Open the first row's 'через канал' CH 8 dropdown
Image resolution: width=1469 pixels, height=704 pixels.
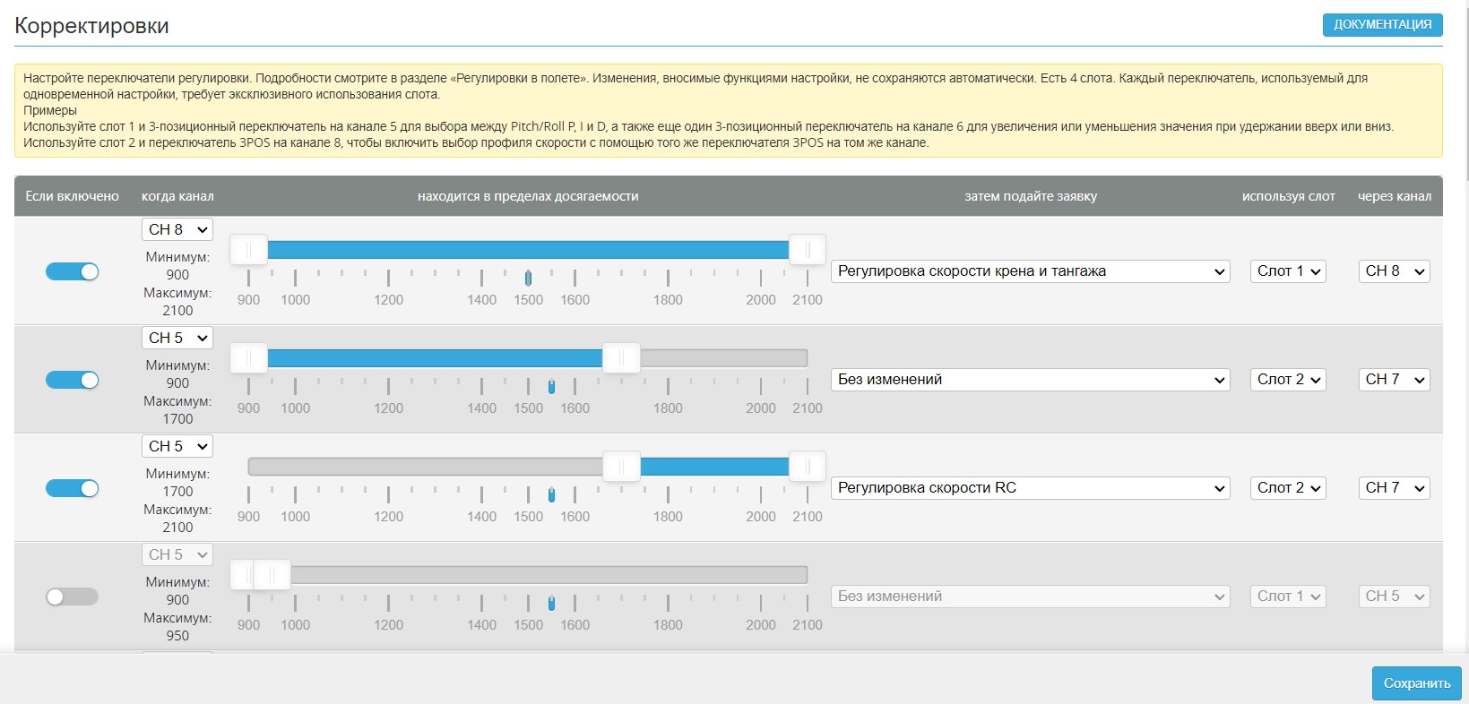click(x=1394, y=271)
